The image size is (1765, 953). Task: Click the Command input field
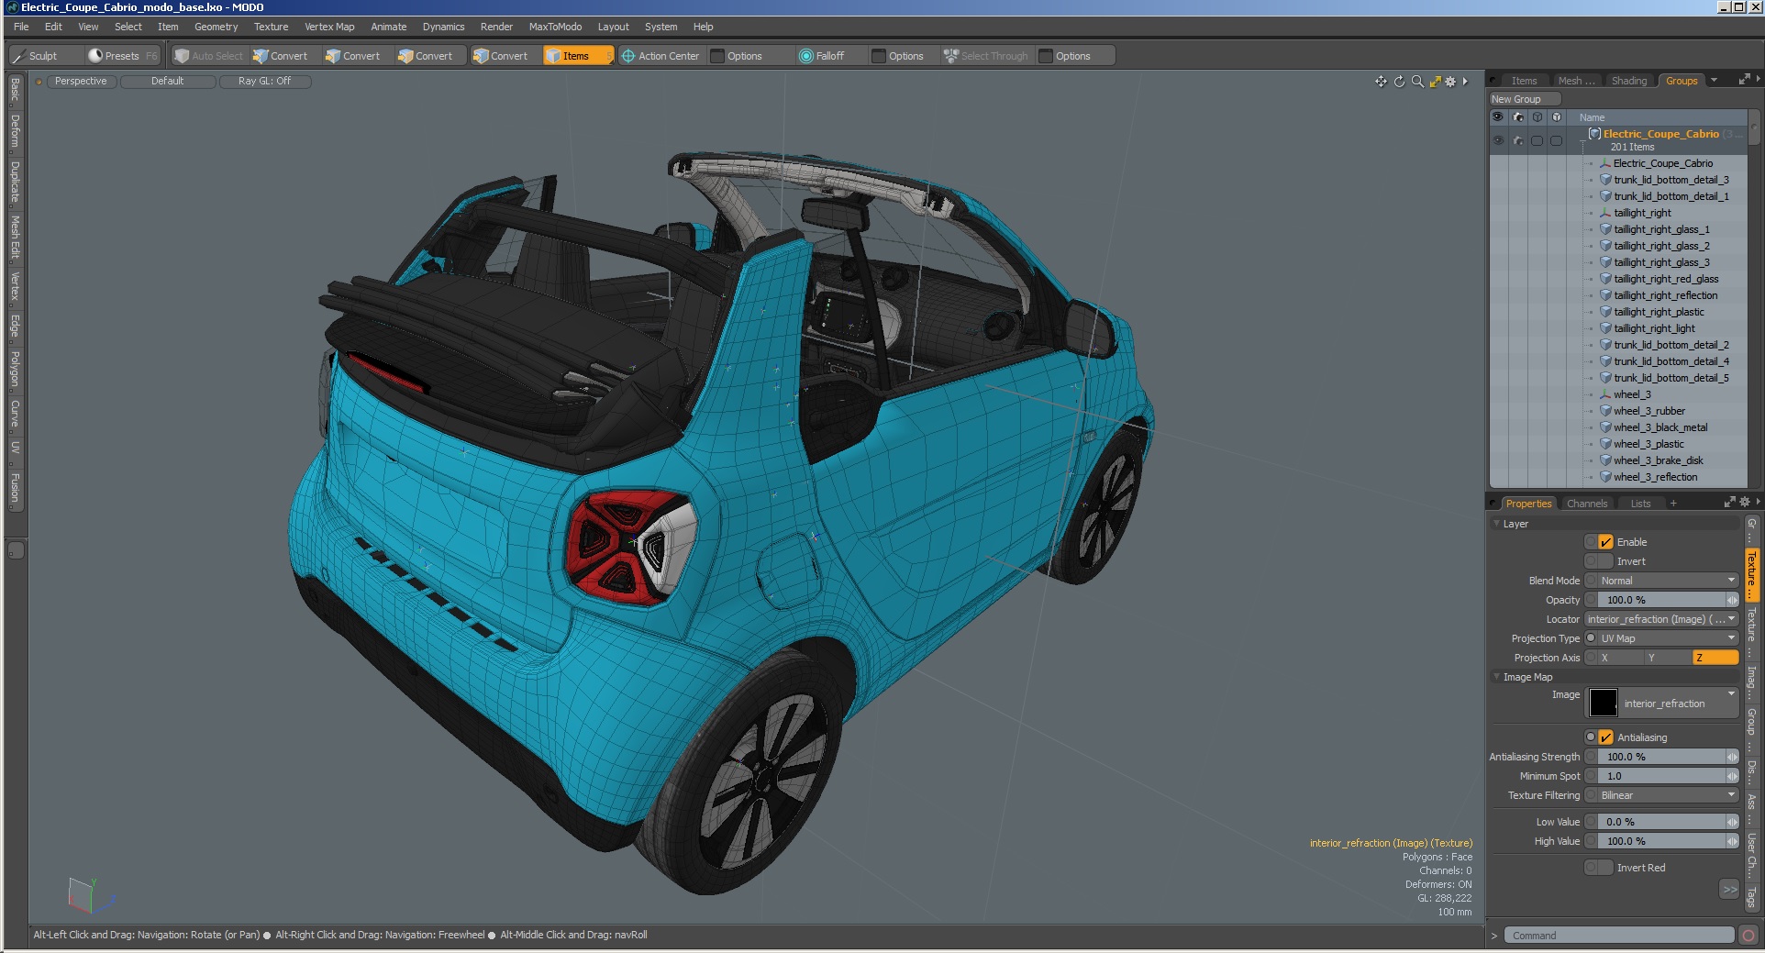pyautogui.click(x=1618, y=936)
